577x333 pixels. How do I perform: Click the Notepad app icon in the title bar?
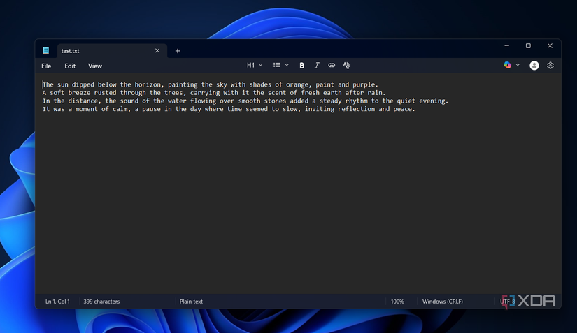pyautogui.click(x=46, y=51)
